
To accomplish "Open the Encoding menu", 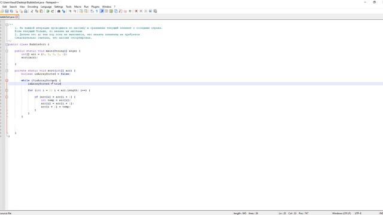I will [32, 7].
